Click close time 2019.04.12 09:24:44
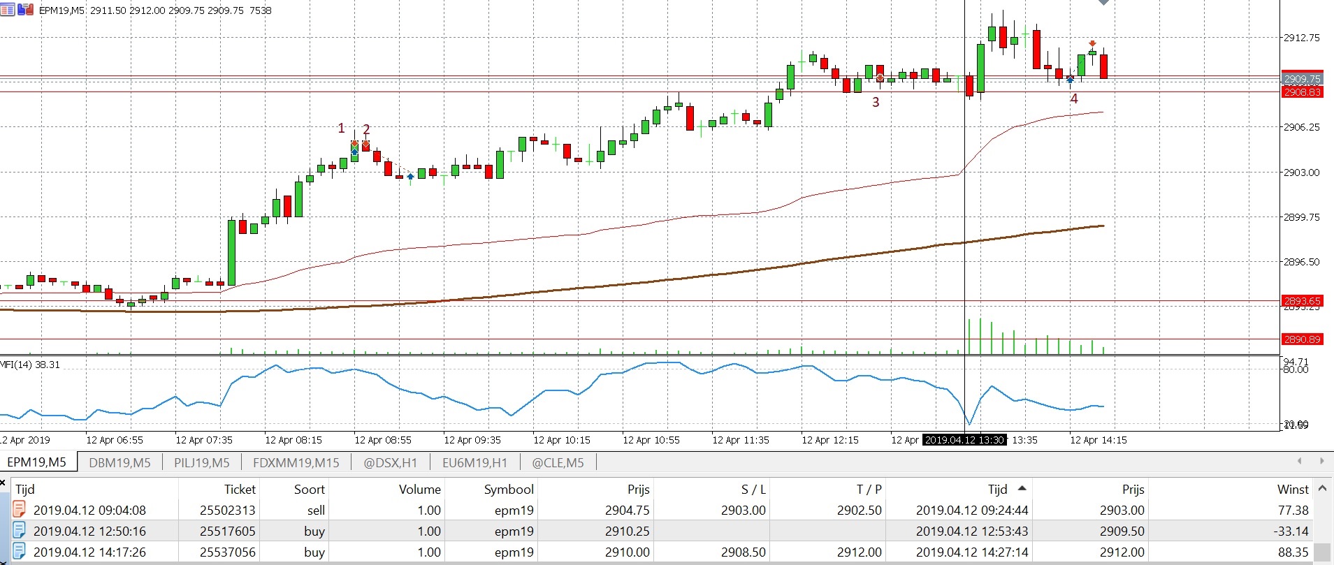Viewport: 1334px width, 565px height. 972,511
